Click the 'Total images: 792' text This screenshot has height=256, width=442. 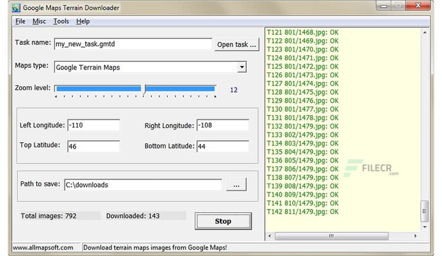click(x=49, y=216)
